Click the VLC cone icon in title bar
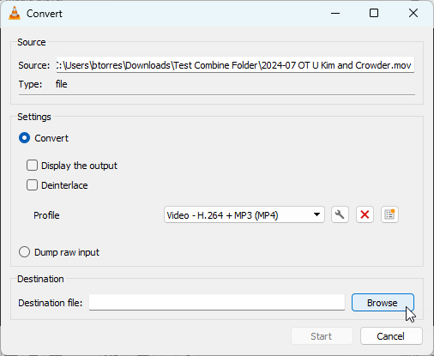Viewport: 434px width, 356px height. [x=15, y=13]
